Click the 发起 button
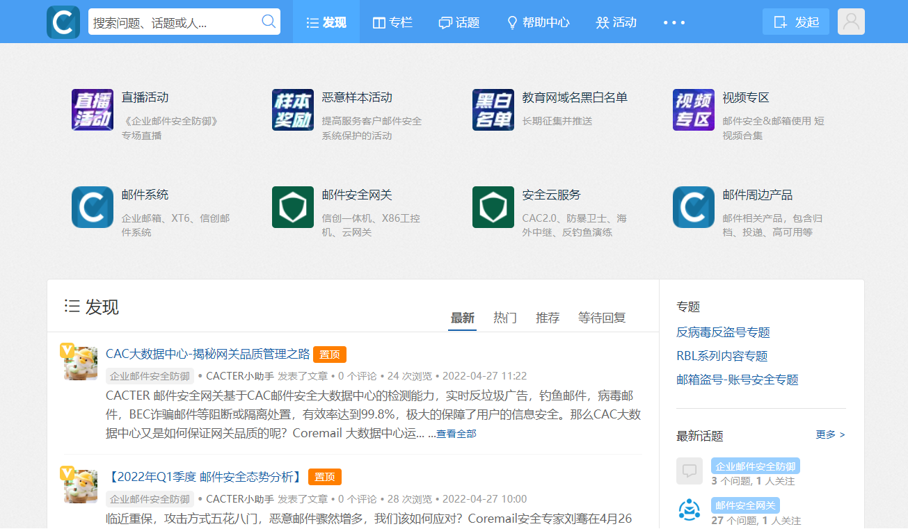The image size is (908, 529). 796,22
